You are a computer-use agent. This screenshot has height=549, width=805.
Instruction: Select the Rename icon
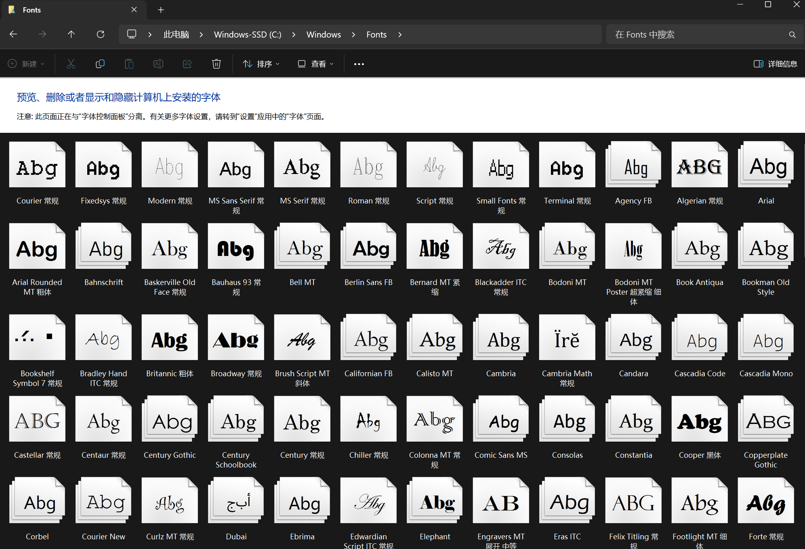[158, 63]
